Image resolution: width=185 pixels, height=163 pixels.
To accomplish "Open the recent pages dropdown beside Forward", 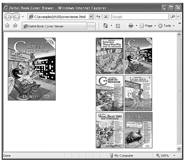I will pos(23,17).
